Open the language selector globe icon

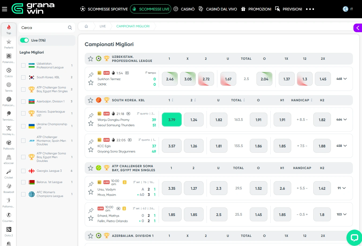[345, 9]
